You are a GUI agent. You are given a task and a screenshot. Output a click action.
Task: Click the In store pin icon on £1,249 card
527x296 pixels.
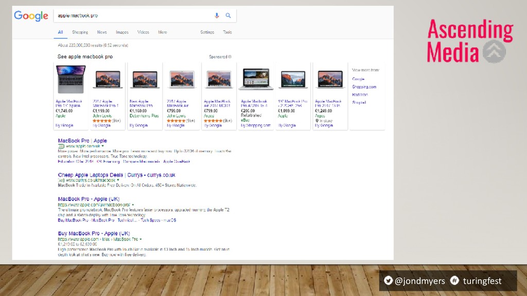click(x=317, y=121)
